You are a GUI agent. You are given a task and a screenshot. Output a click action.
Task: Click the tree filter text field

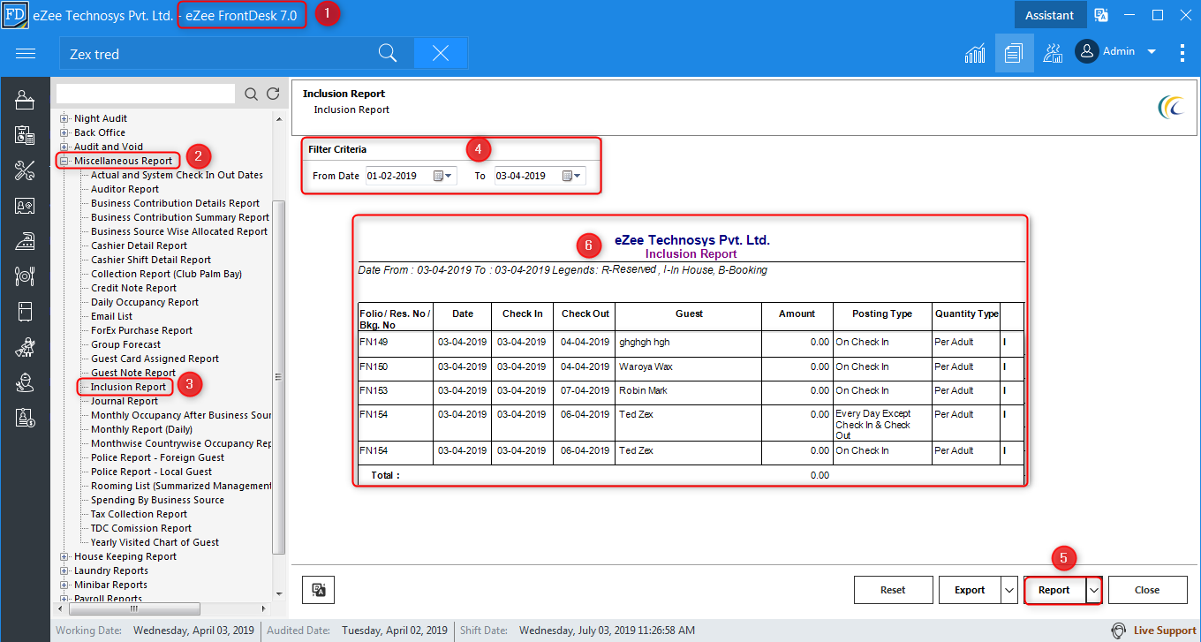[146, 94]
